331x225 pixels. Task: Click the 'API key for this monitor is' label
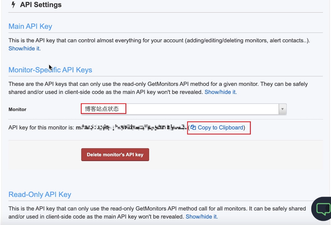(x=41, y=128)
